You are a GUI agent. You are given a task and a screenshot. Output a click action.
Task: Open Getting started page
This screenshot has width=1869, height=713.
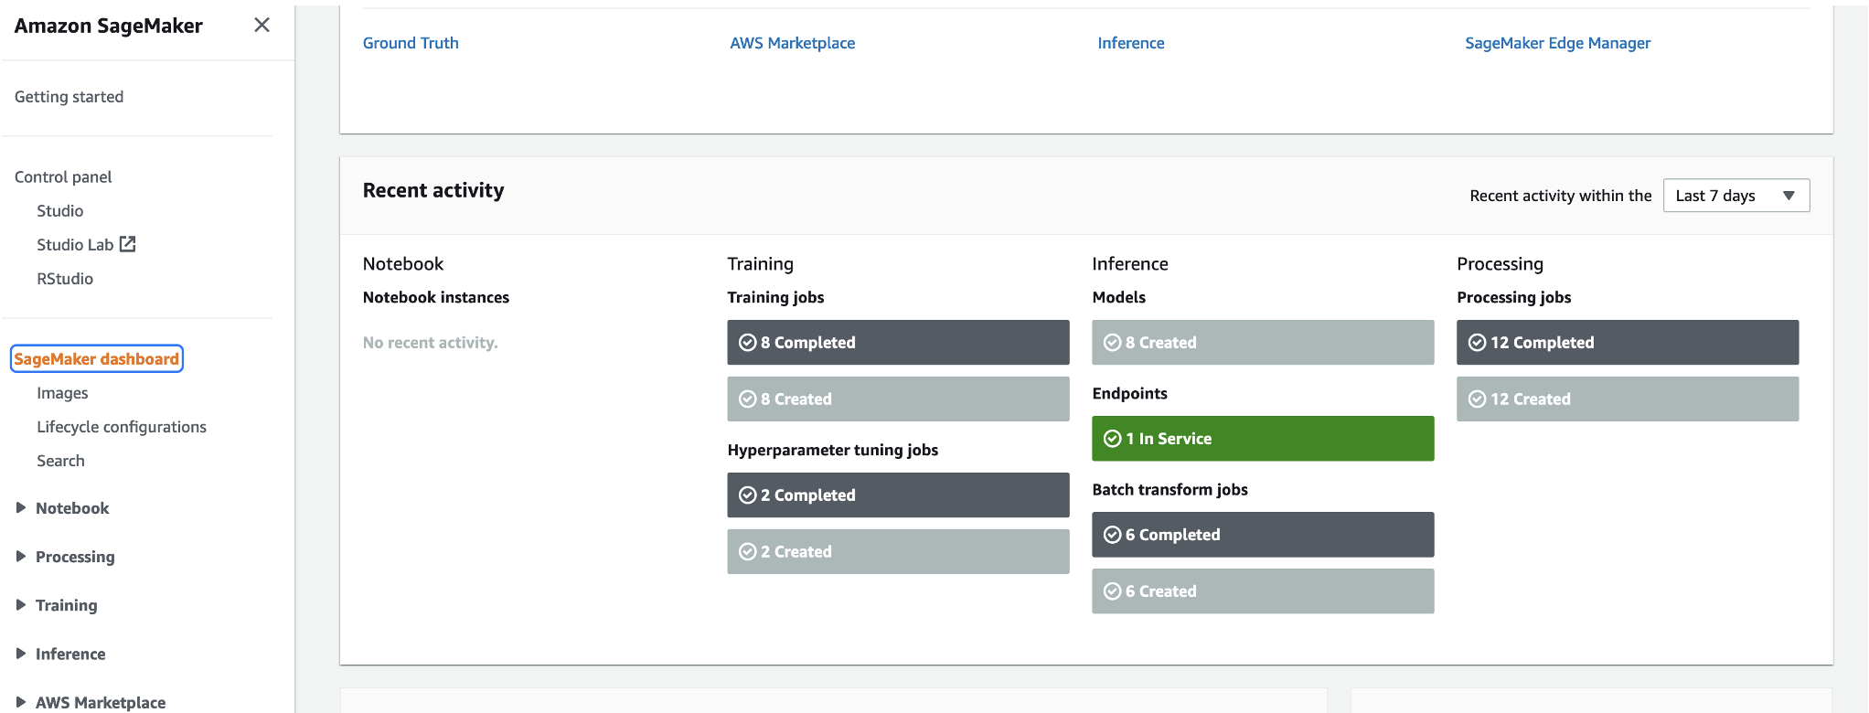pyautogui.click(x=69, y=97)
